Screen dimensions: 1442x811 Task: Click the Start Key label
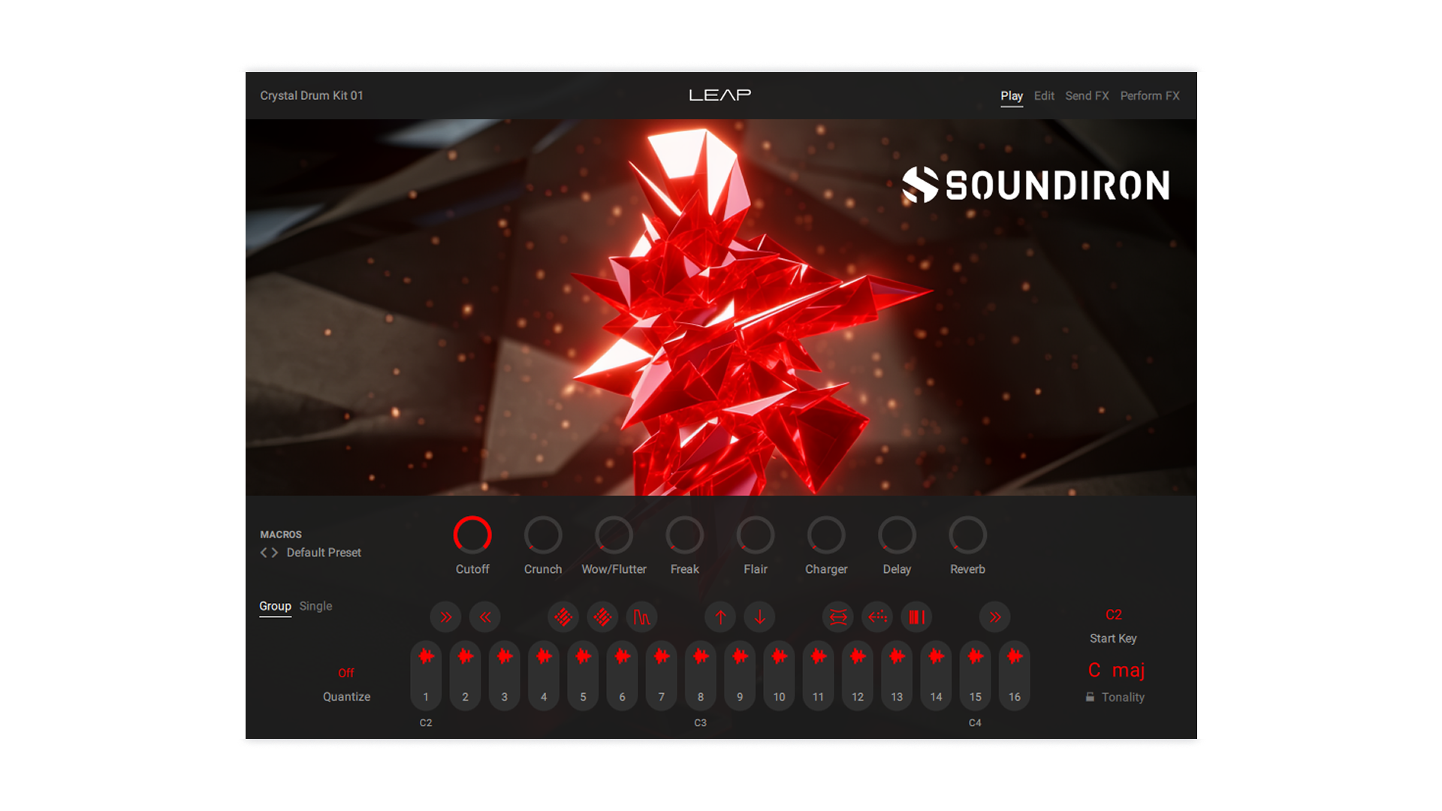1113,638
